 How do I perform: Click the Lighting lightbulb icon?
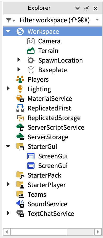tap(20, 89)
